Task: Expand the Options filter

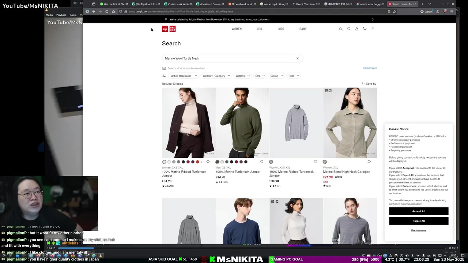Action: [242, 76]
